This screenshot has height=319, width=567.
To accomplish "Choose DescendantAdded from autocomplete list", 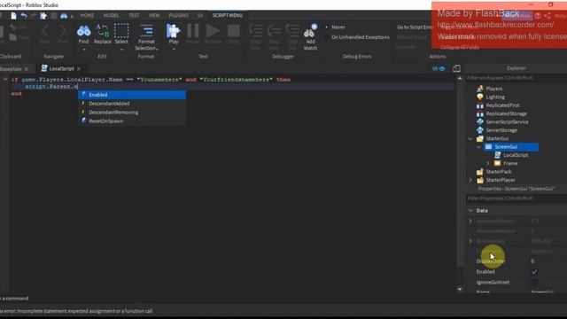I will pyautogui.click(x=132, y=104).
